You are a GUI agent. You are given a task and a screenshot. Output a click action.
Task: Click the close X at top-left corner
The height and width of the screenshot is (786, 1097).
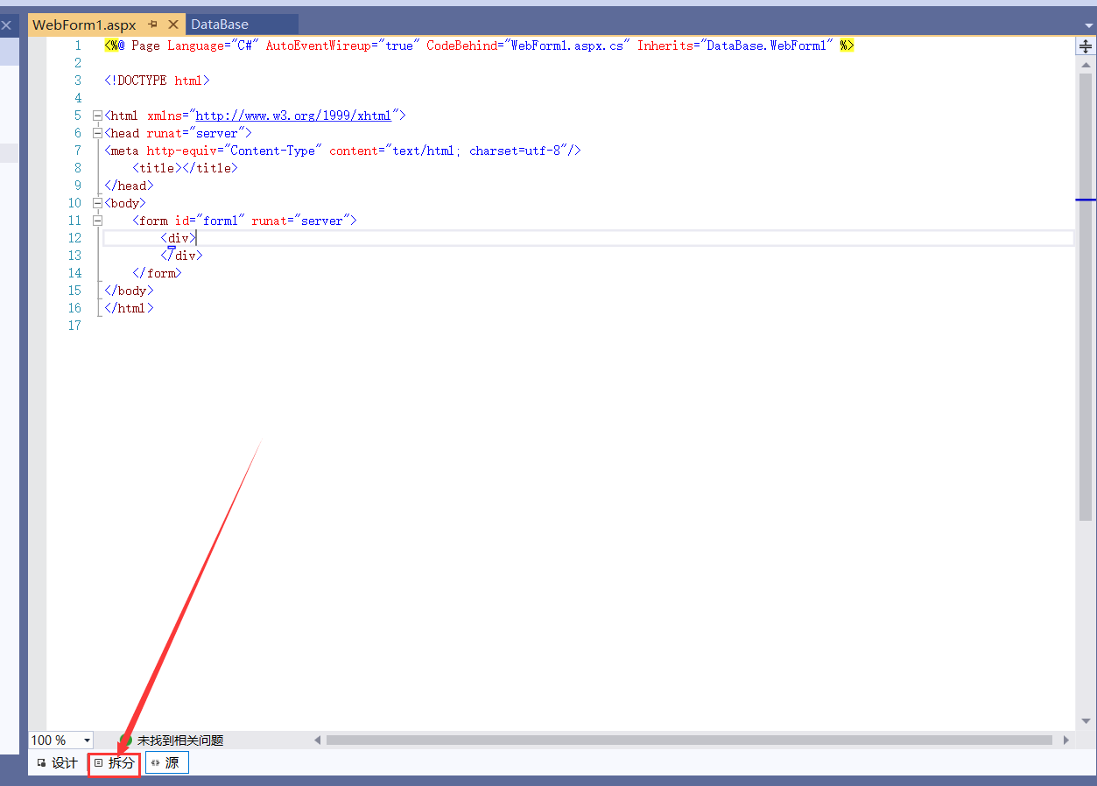pos(7,25)
